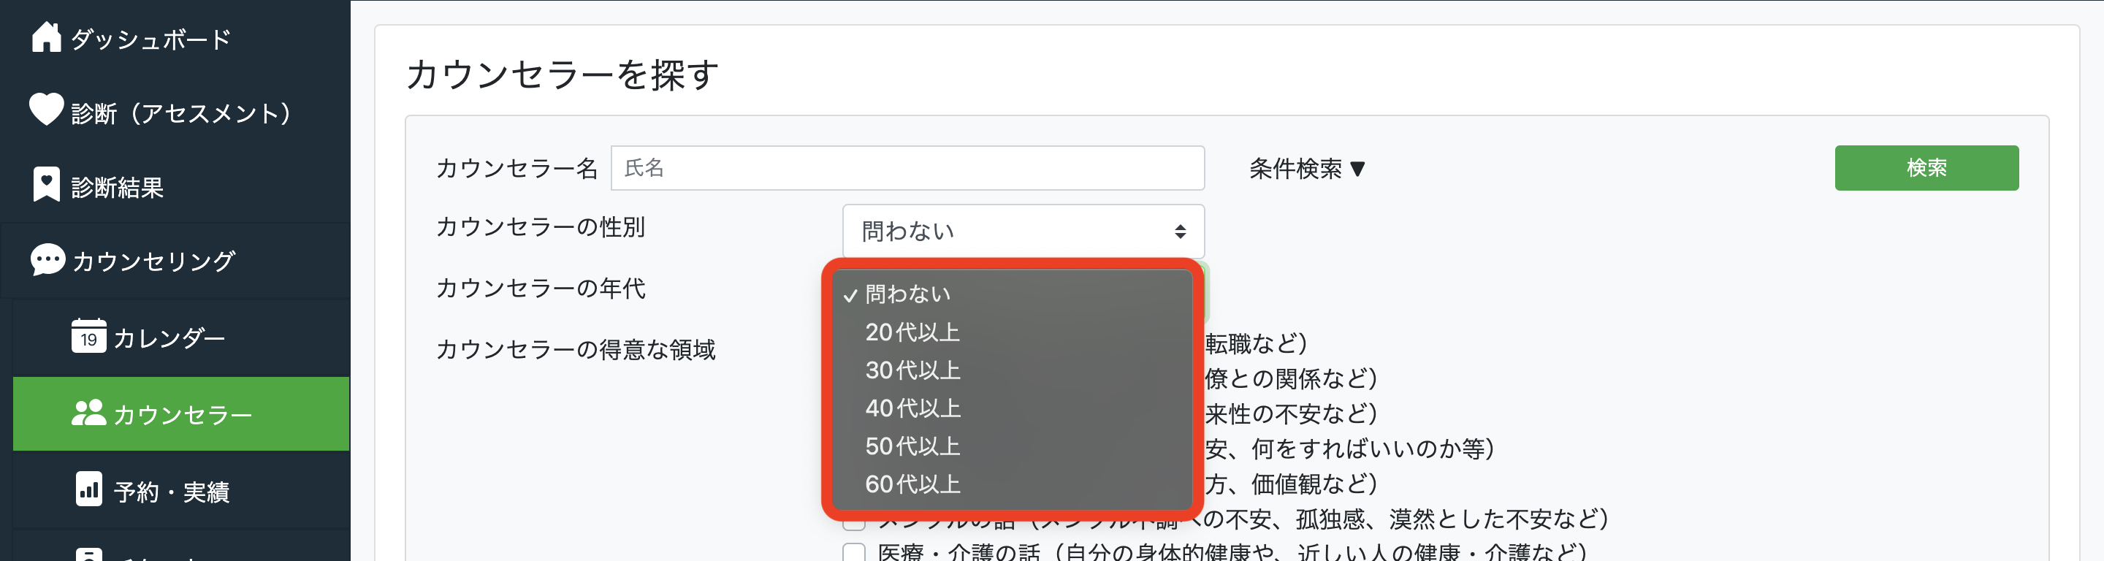The width and height of the screenshot is (2104, 561).
Task: Click the speech bubble カウンセリング icon
Action: 47,259
